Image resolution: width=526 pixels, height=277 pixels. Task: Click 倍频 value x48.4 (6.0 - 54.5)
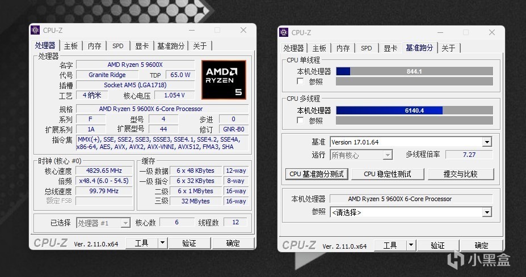point(104,181)
